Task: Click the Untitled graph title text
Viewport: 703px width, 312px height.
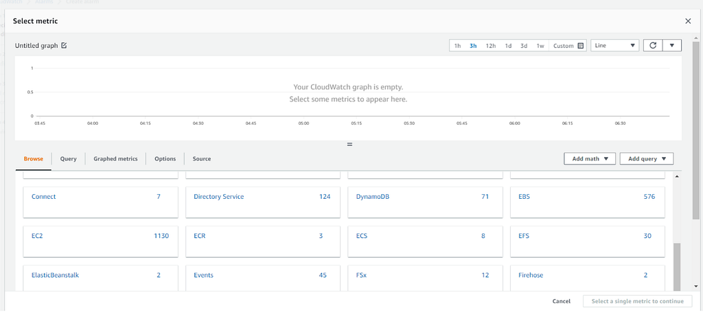Action: point(36,46)
